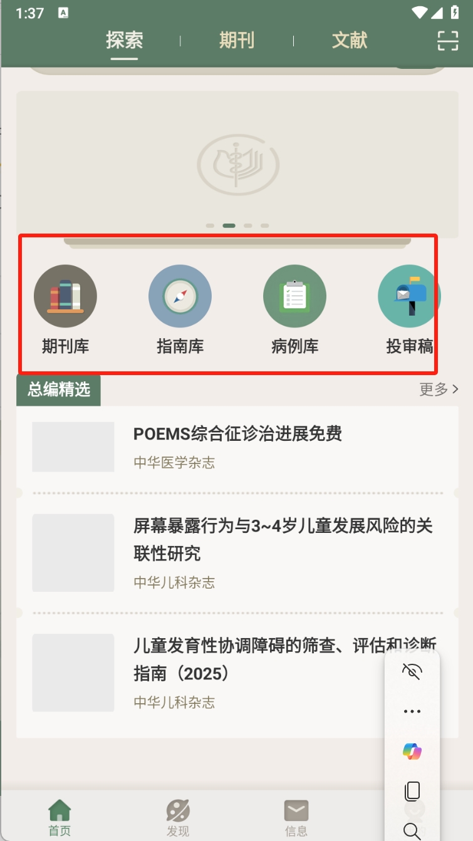Select the 探索 tab
The width and height of the screenshot is (473, 841).
click(x=124, y=40)
